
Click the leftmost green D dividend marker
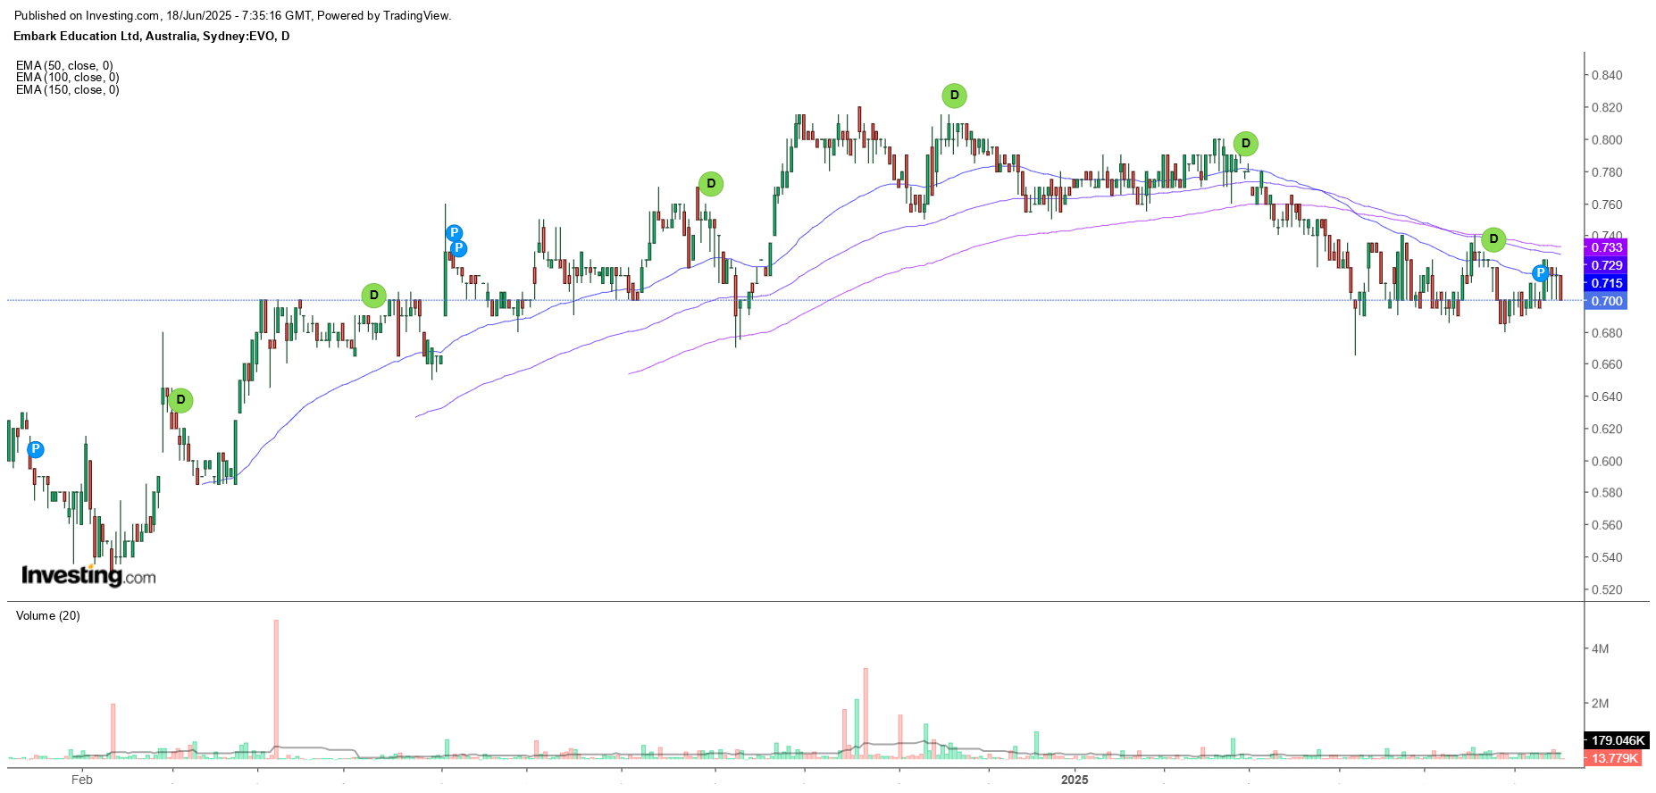point(180,400)
